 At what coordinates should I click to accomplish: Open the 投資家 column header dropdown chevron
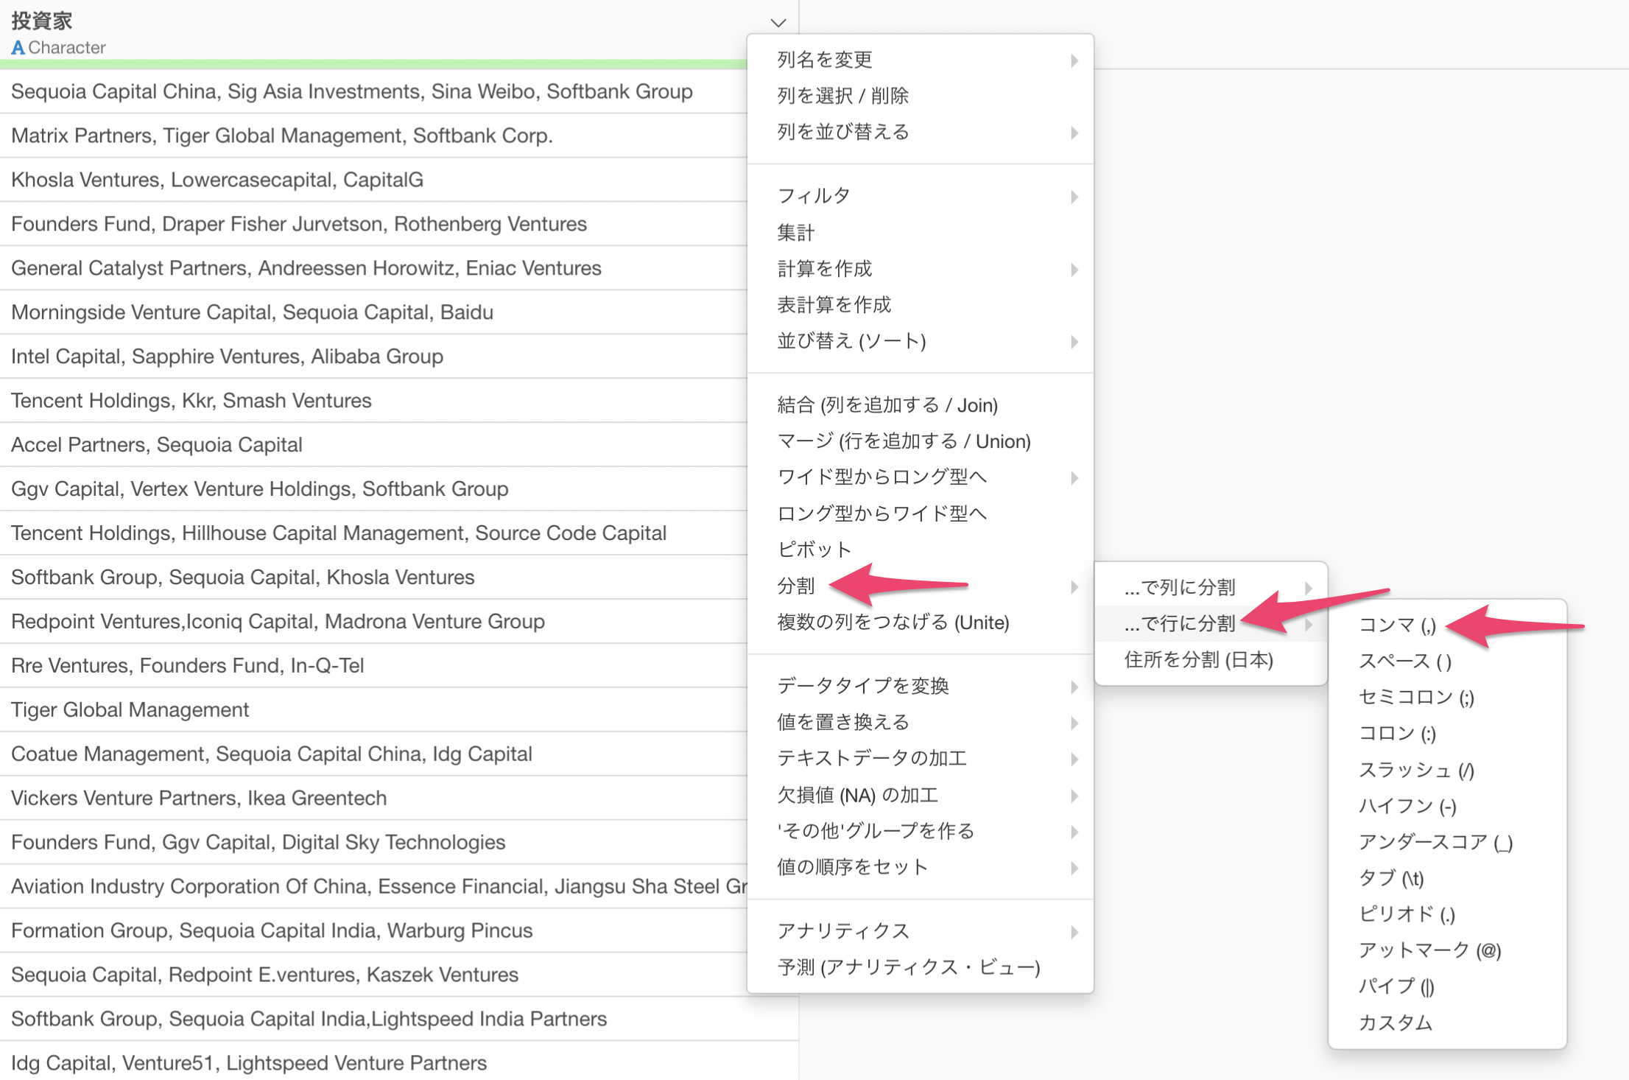778,23
